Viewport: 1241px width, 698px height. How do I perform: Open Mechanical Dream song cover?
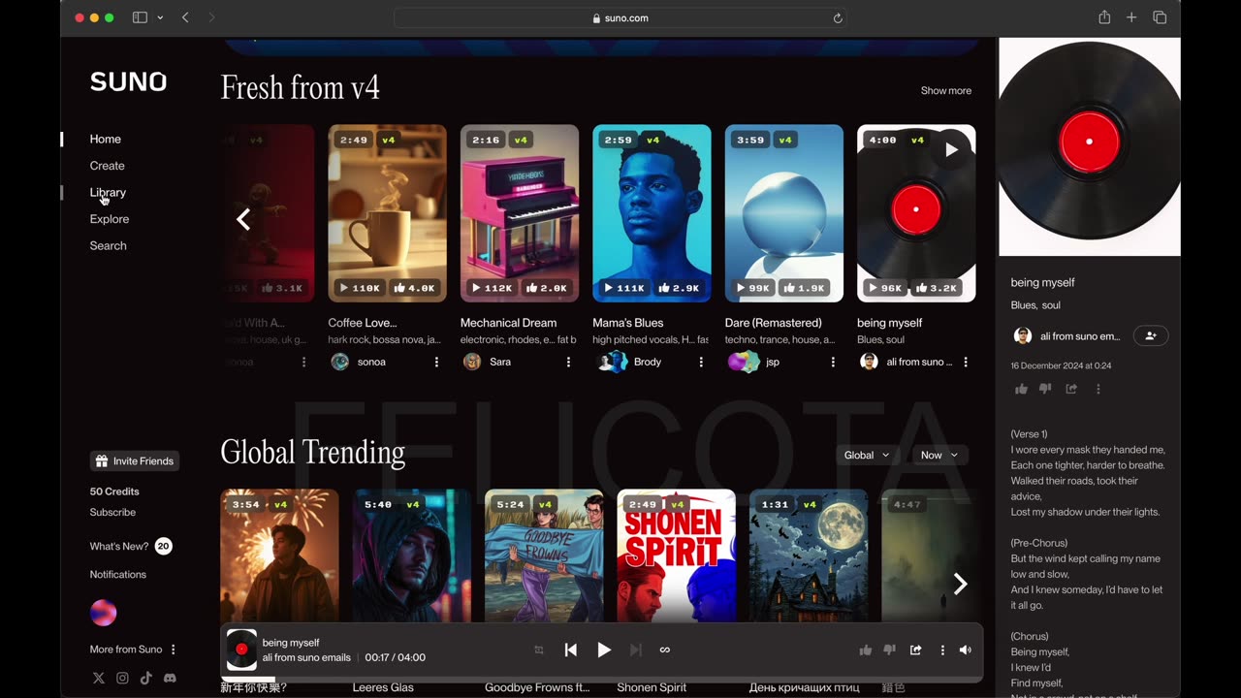click(x=519, y=213)
